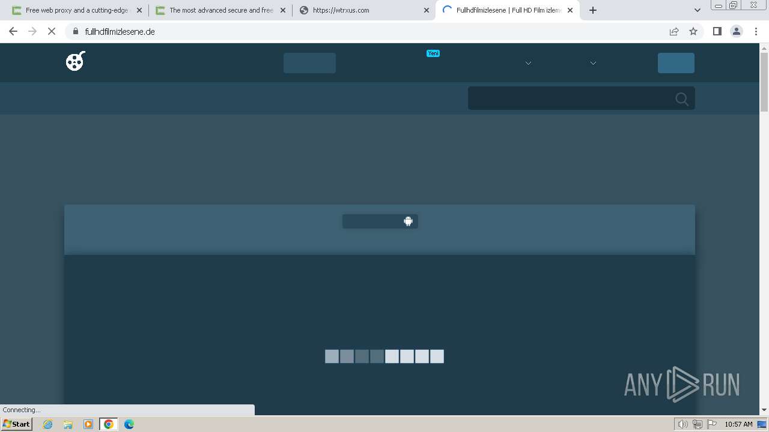Open the Action Center flag icon
This screenshot has width=769, height=432.
tap(712, 424)
